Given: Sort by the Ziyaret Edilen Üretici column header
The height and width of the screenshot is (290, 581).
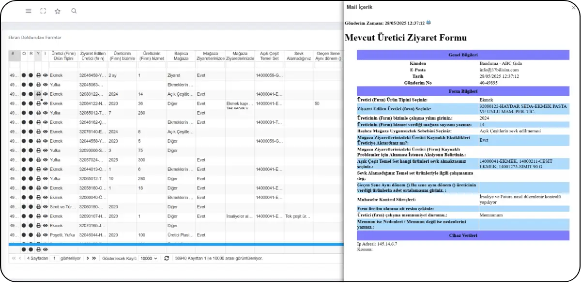Looking at the screenshot, I should (92, 56).
